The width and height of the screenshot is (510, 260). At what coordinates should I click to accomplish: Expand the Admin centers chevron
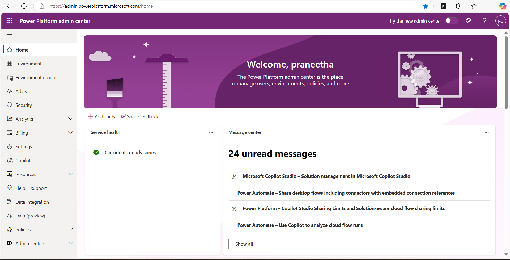tap(71, 243)
